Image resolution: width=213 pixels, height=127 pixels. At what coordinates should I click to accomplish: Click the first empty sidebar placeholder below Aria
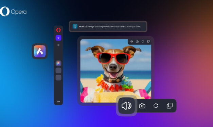[58, 71]
